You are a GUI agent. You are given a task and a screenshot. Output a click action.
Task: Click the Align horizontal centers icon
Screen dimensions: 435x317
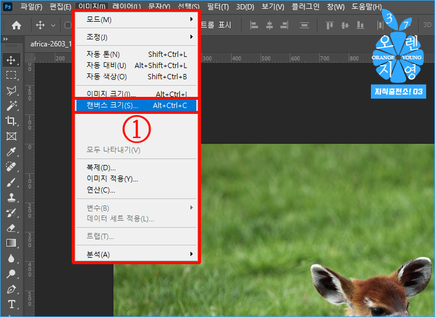[x=269, y=25]
